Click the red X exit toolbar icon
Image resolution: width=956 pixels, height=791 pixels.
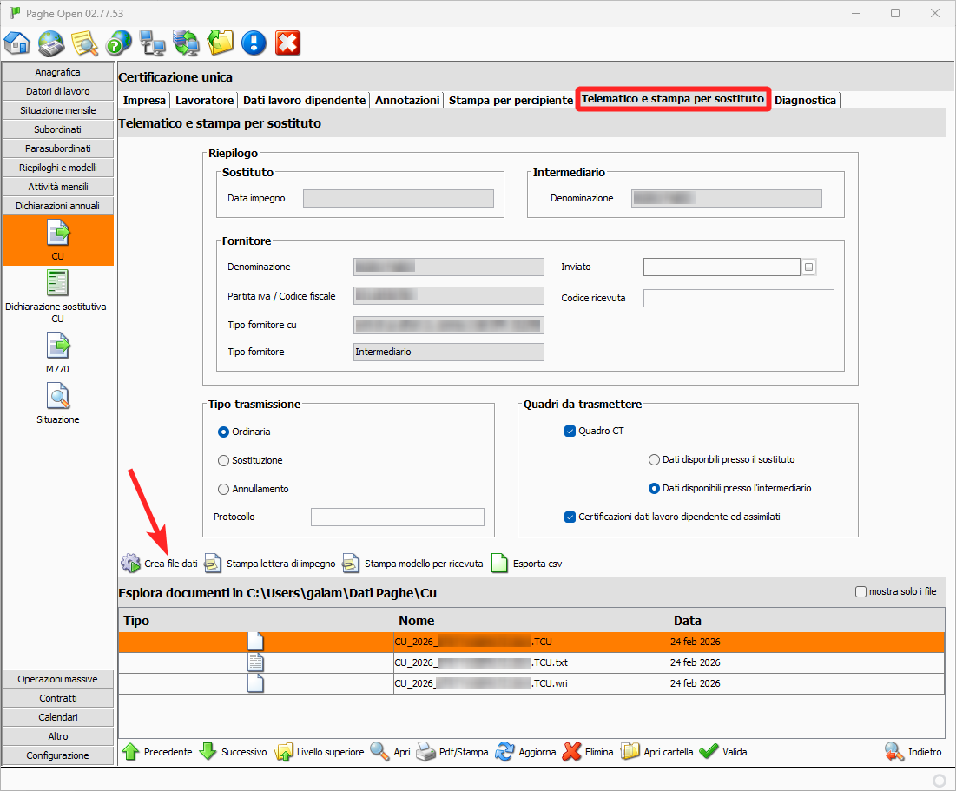[x=287, y=43]
